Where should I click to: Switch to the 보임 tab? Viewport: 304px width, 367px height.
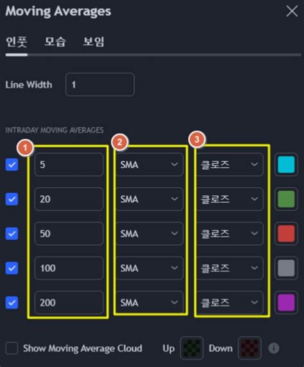[x=94, y=42]
